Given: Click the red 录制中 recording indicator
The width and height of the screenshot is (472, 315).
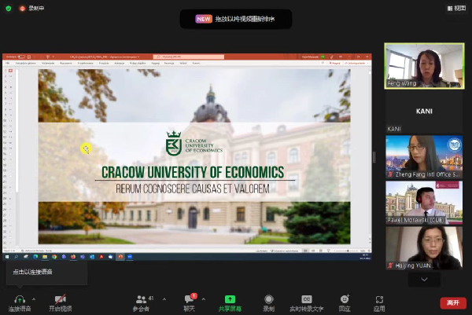Looking at the screenshot, I should click(31, 9).
